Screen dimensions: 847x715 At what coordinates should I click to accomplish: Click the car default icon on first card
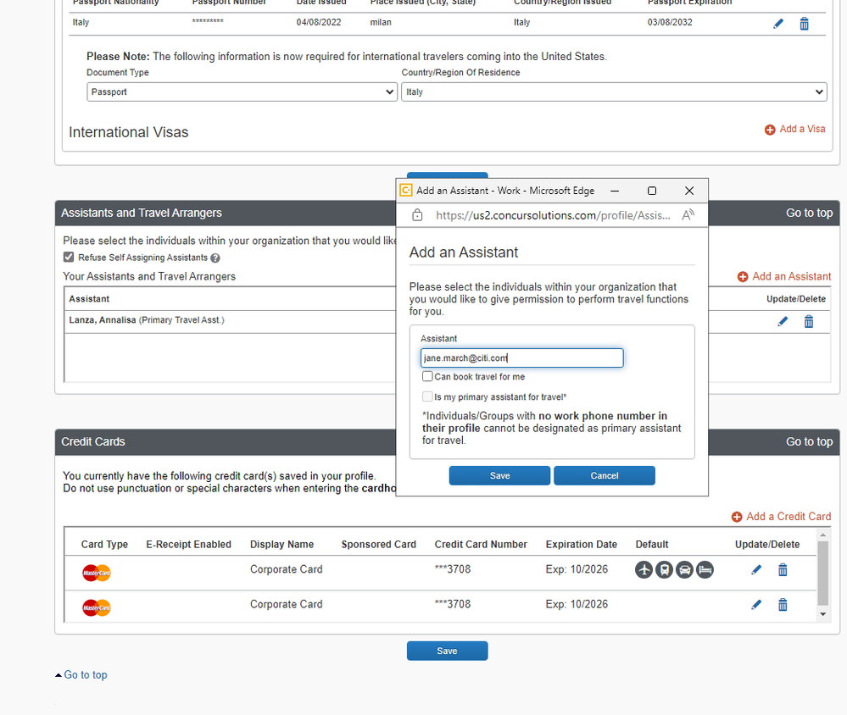click(x=684, y=569)
